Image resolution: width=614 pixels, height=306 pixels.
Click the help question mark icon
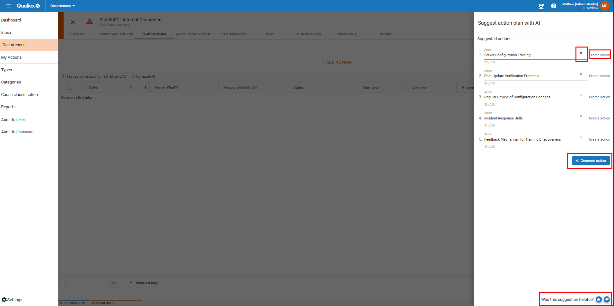click(554, 6)
